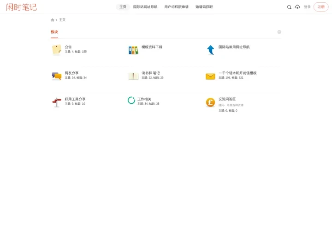Click the yellow envelope forum icon
The image size is (332, 249).
pyautogui.click(x=210, y=76)
